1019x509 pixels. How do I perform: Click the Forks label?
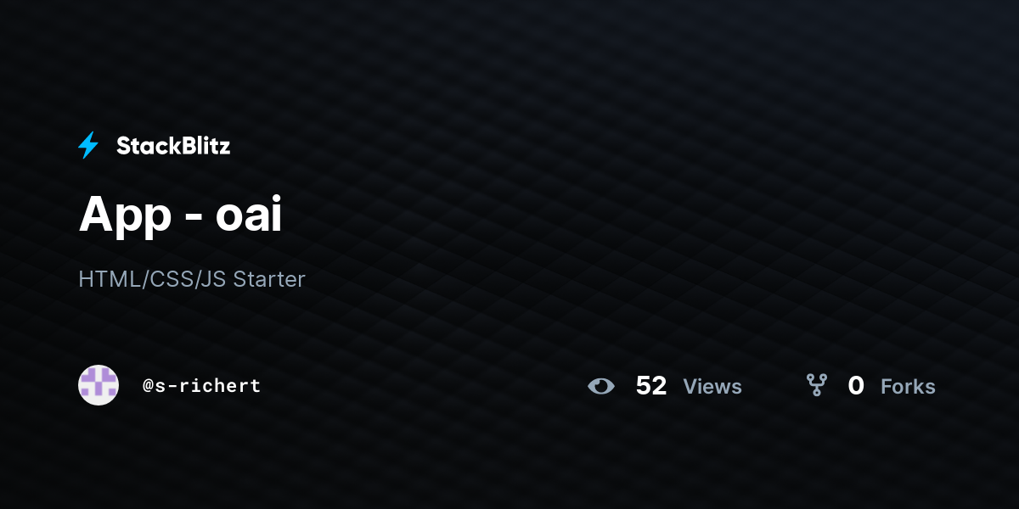coord(908,387)
